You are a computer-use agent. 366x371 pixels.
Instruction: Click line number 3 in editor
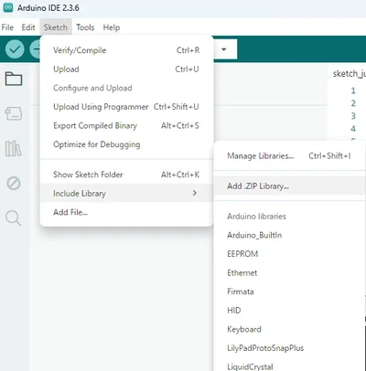pyautogui.click(x=353, y=116)
